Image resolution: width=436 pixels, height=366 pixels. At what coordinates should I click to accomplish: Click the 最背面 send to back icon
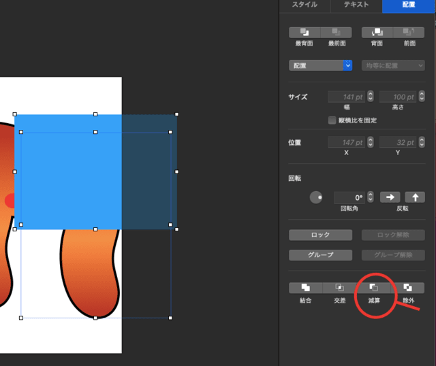[x=305, y=32]
